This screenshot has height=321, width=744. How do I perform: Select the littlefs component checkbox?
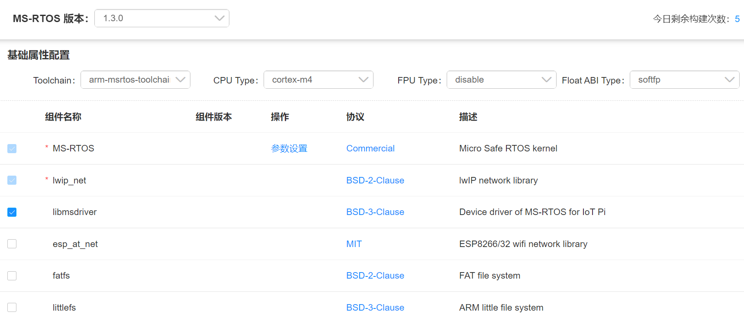click(x=12, y=308)
